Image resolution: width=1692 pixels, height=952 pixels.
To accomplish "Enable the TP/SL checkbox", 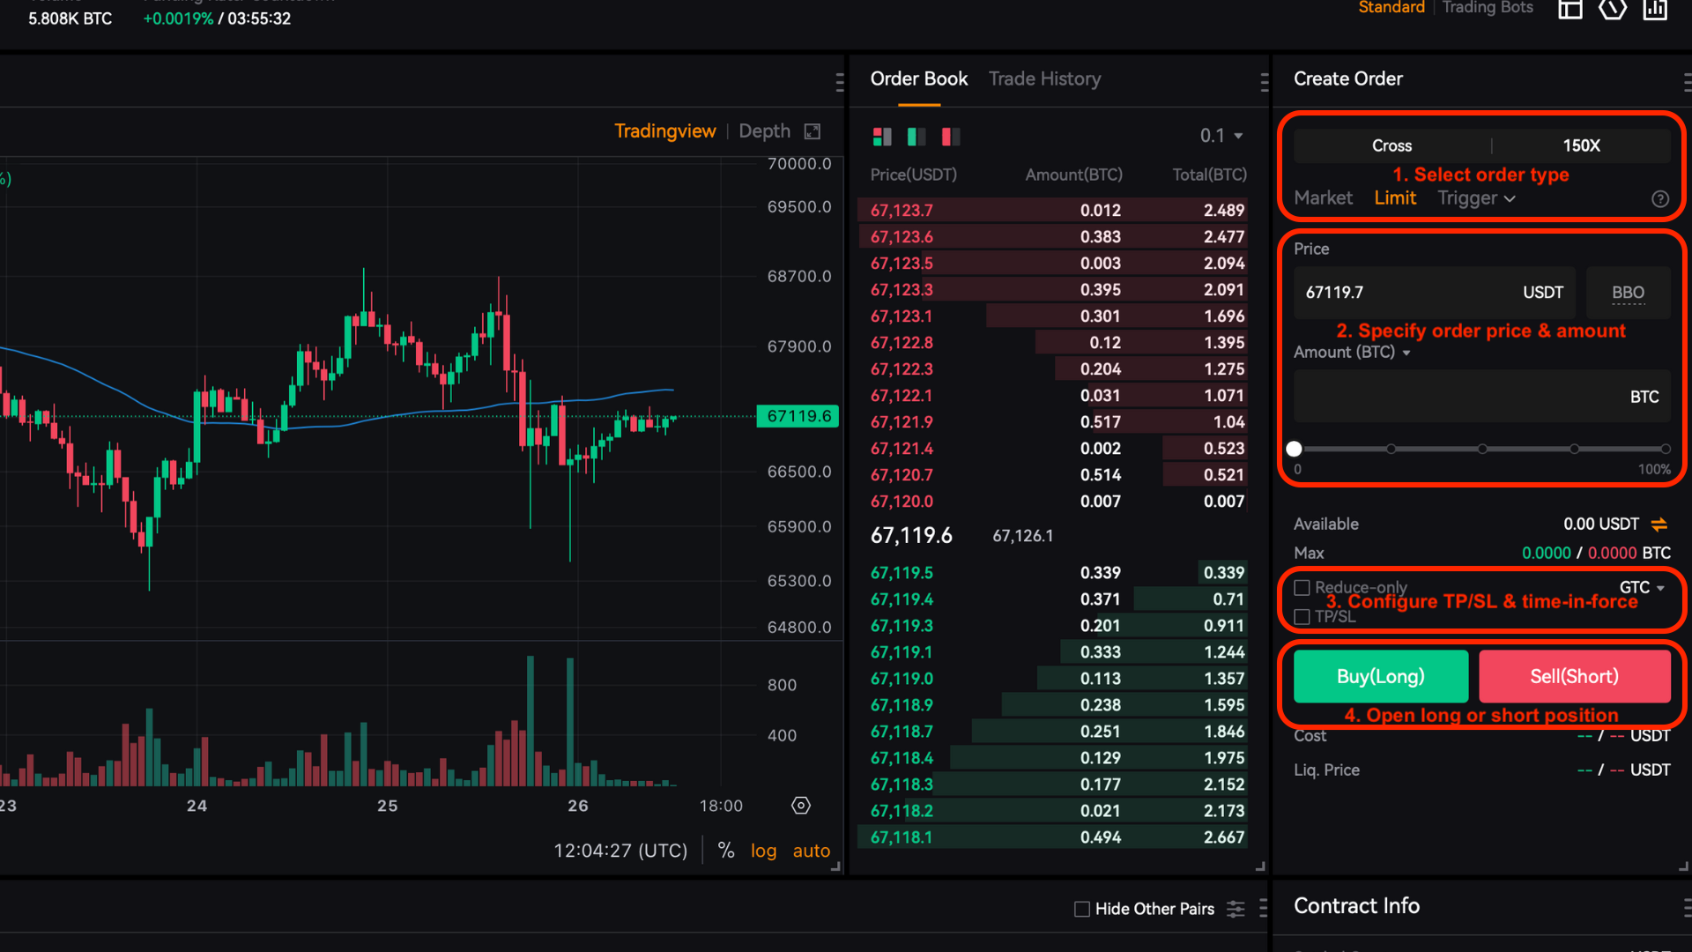I will click(x=1302, y=617).
